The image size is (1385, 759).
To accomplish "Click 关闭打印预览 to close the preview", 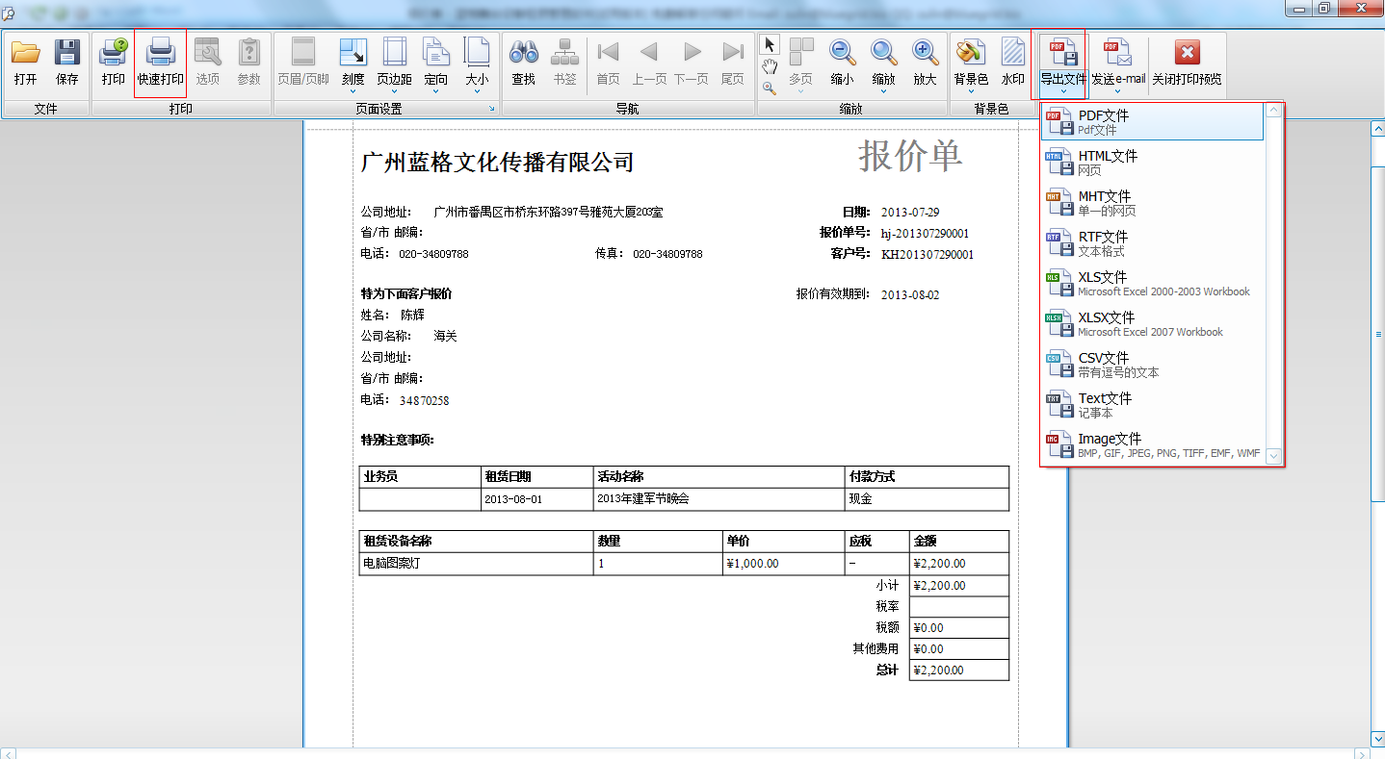I will [1188, 64].
